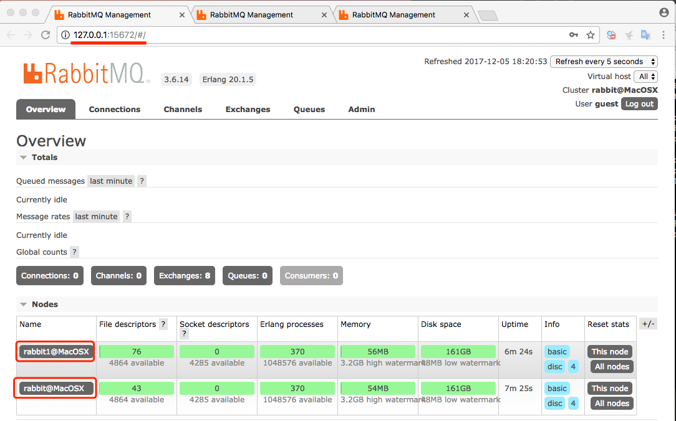Open the Queues tab
Screen dimensions: 676x421
coord(309,110)
